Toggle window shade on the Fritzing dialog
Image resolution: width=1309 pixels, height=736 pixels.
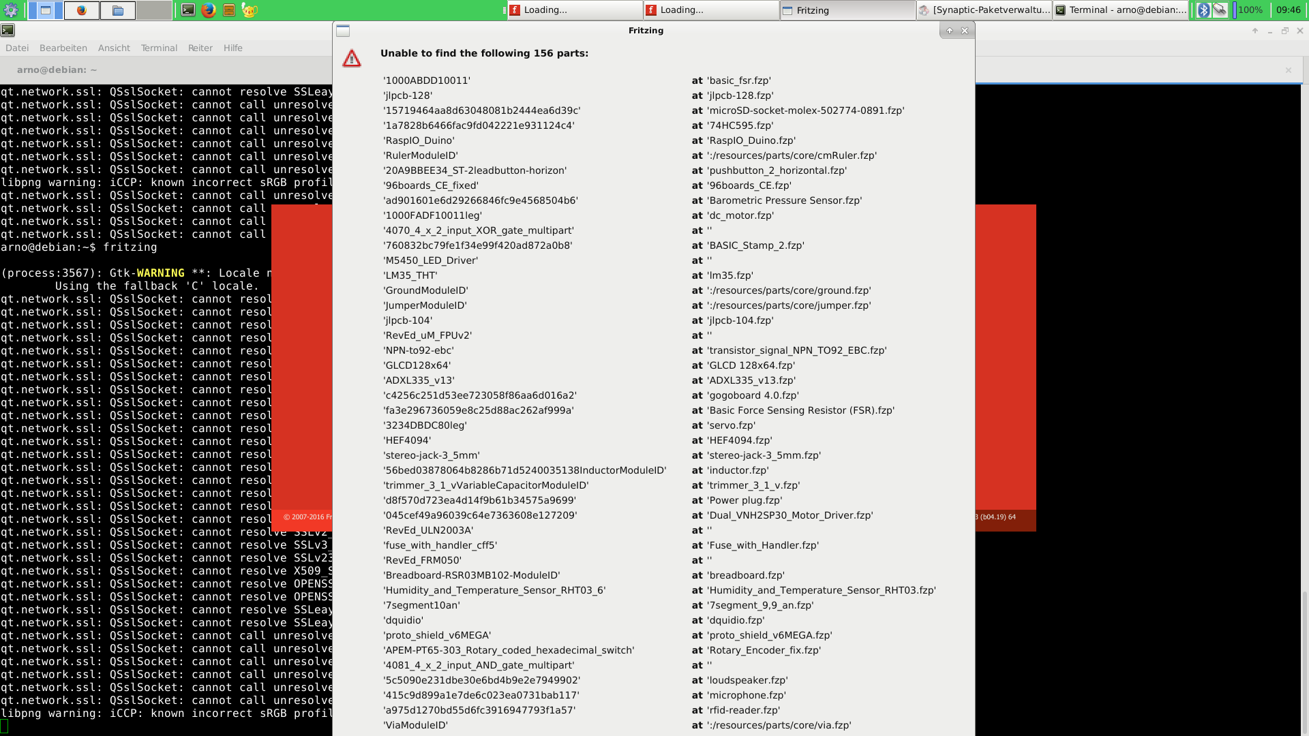coord(948,31)
